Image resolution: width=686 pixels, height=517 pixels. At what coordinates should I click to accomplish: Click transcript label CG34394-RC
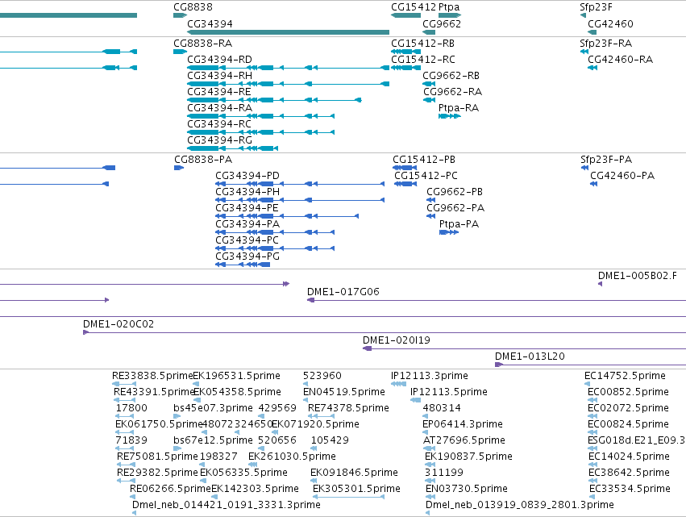pyautogui.click(x=219, y=124)
